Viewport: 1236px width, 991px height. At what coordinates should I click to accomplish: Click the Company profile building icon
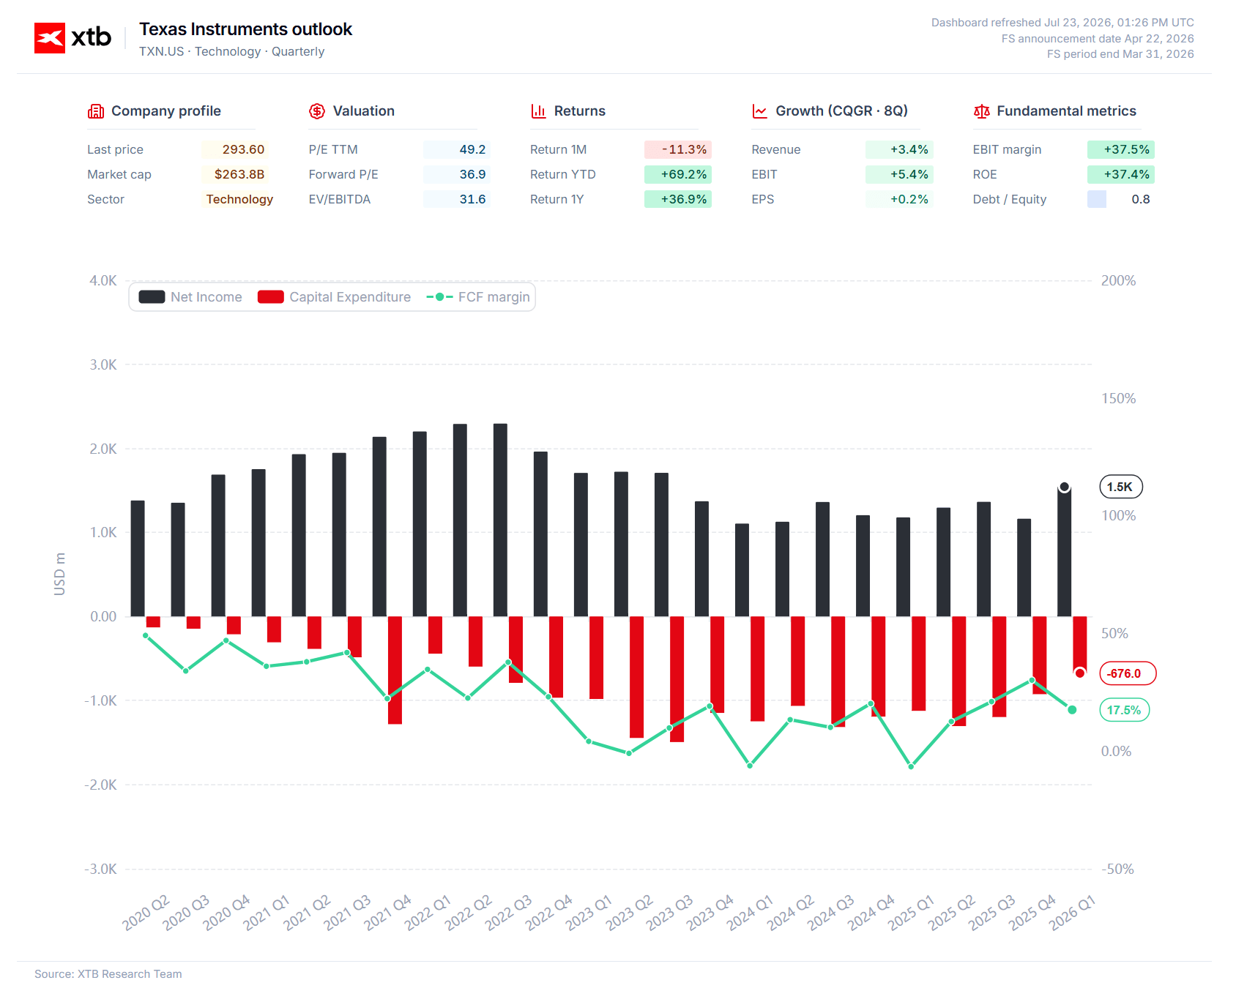96,111
